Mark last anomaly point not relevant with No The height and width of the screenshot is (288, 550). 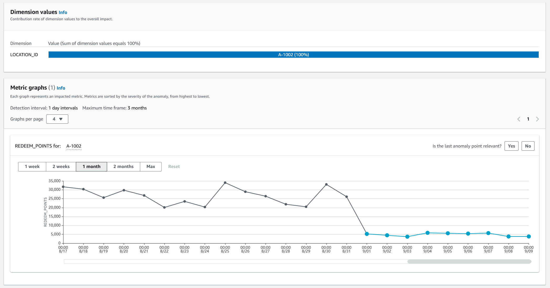528,146
